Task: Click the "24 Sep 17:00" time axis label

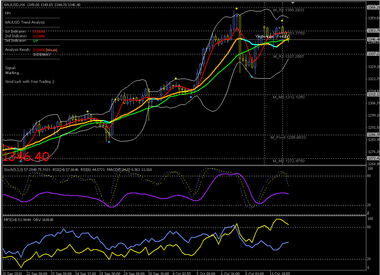Action: pos(85,273)
